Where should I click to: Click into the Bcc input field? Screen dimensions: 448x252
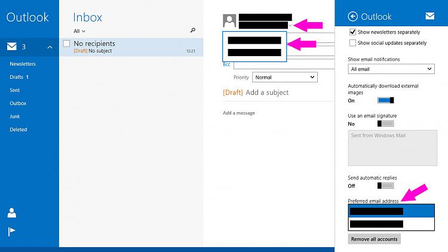click(284, 66)
